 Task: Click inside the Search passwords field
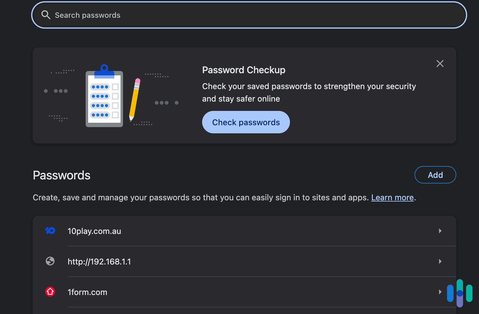coord(187,15)
